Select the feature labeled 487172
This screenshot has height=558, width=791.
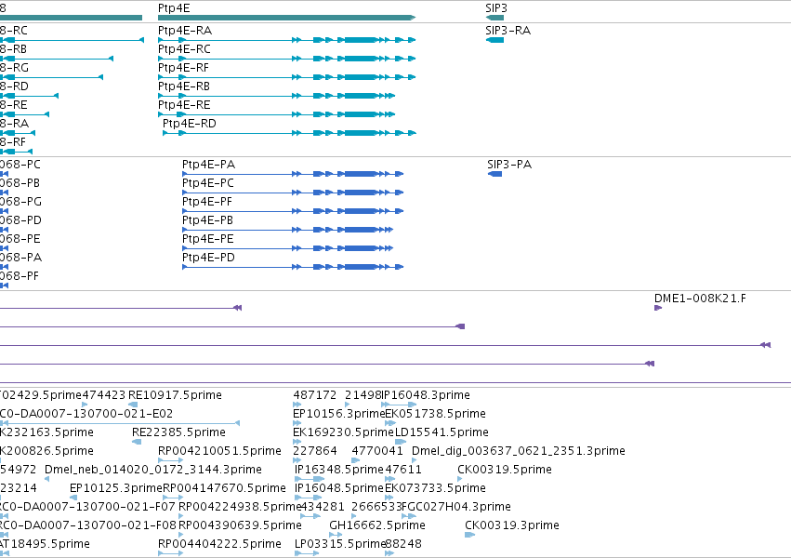(315, 395)
